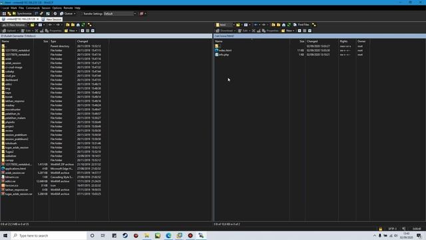The width and height of the screenshot is (426, 240).
Task: Select the local webstore folder
Action: pyautogui.click(x=11, y=156)
